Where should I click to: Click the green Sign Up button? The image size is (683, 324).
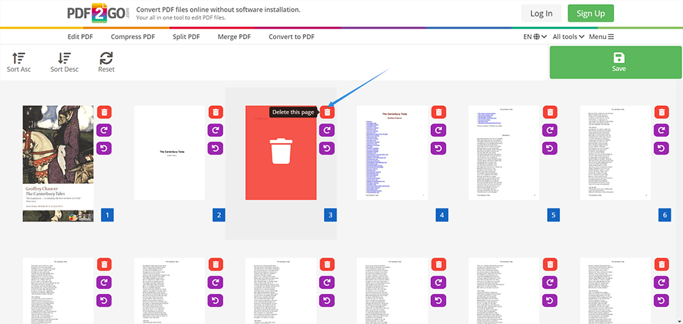[x=591, y=14]
